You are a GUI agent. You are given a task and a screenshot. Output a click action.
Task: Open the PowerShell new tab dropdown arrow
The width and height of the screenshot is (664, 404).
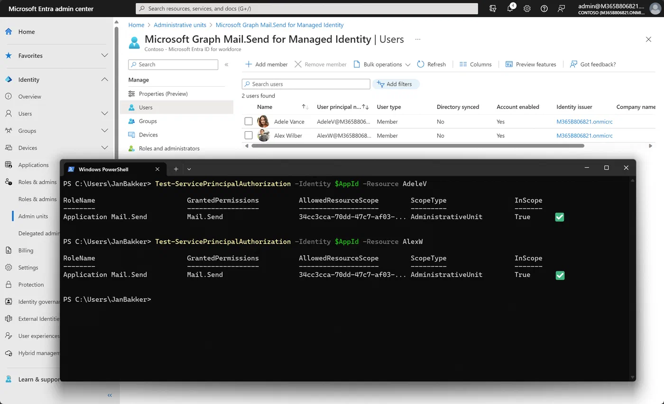(189, 169)
